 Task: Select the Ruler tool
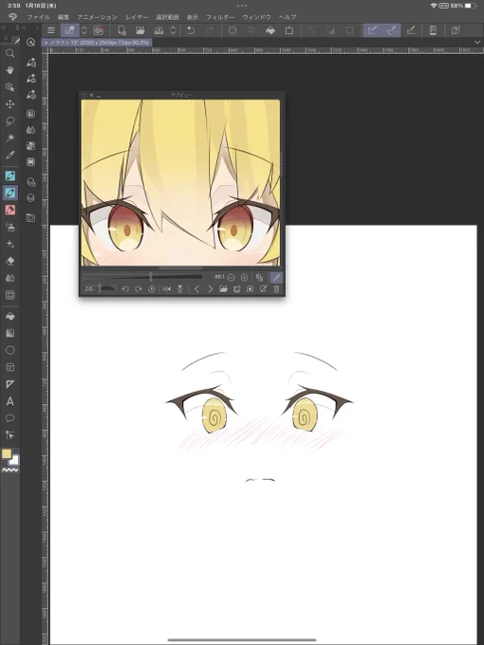pyautogui.click(x=10, y=384)
